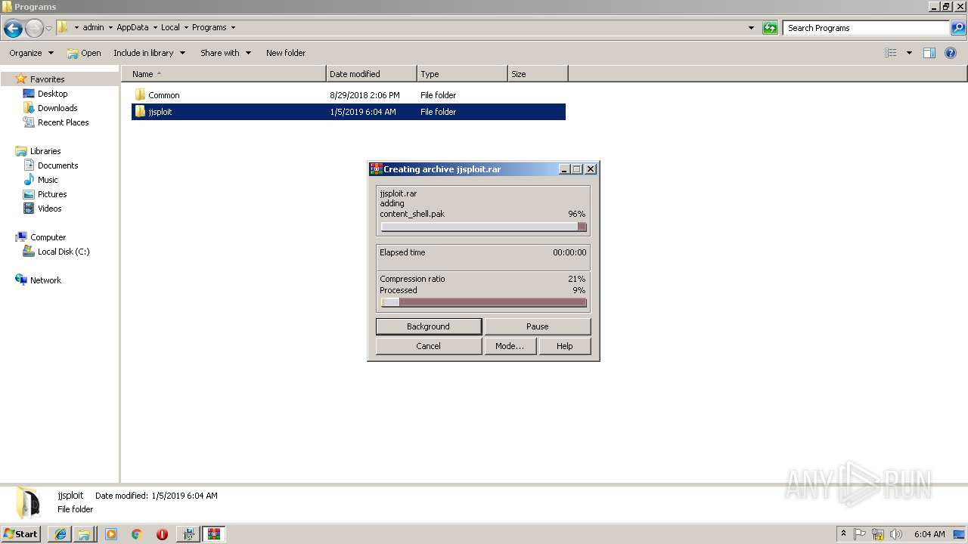Open Favorites in navigation pane
The height and width of the screenshot is (544, 968).
pyautogui.click(x=47, y=79)
